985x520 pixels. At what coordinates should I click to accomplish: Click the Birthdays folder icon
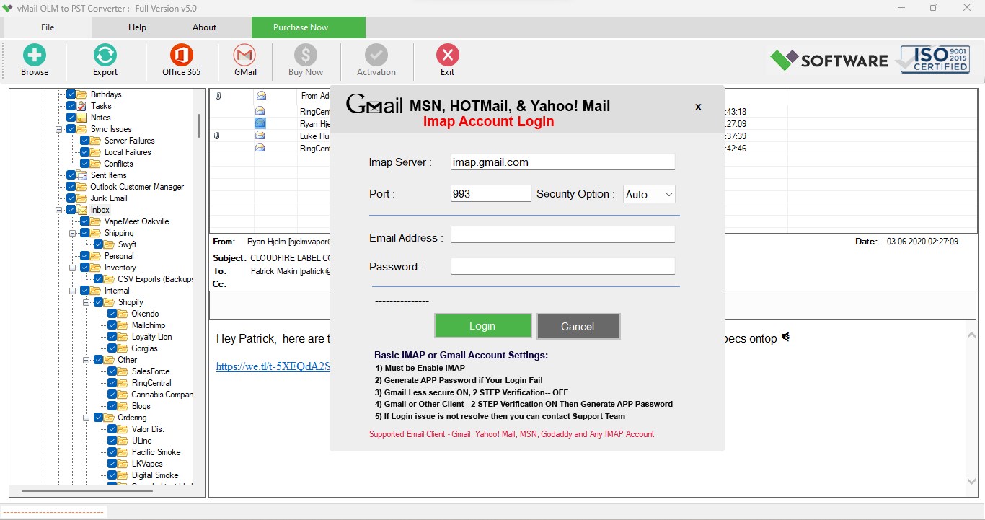click(x=82, y=94)
